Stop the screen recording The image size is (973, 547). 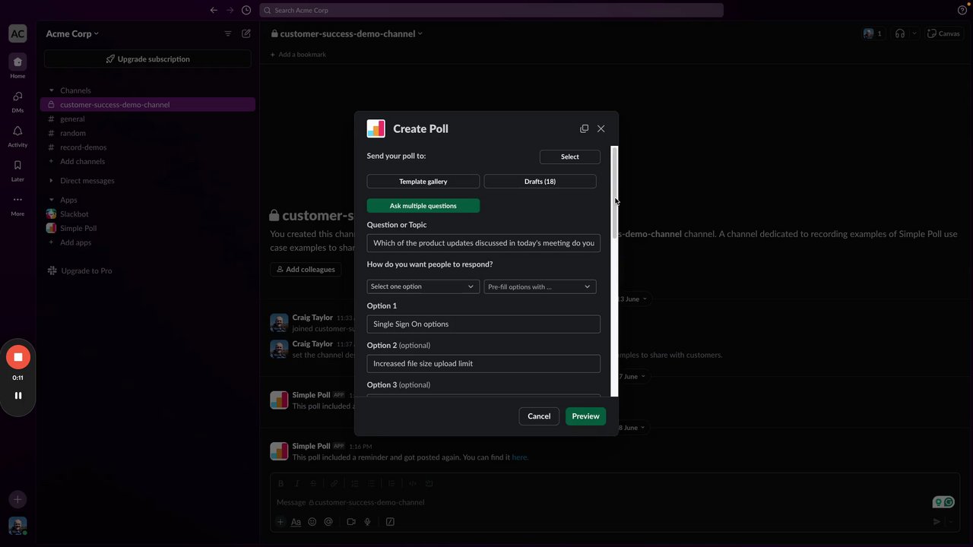(x=18, y=357)
